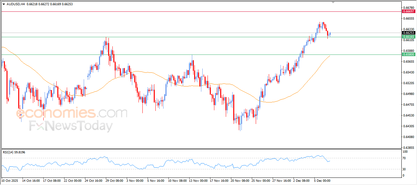417x185 pixels.
Task: Click the 5 Dec 00:00 time label
Action: coord(322,180)
